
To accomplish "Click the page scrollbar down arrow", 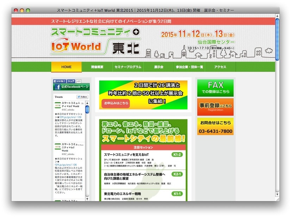I will (x=277, y=194).
